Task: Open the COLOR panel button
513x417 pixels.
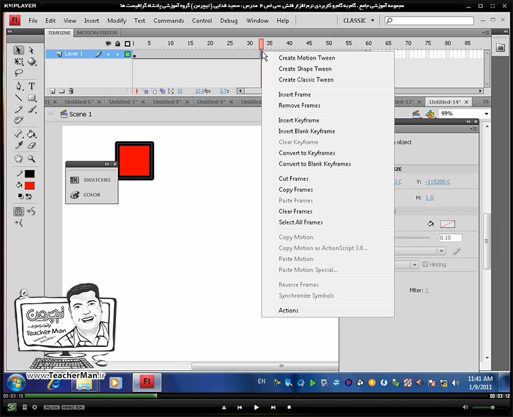Action: pyautogui.click(x=85, y=195)
